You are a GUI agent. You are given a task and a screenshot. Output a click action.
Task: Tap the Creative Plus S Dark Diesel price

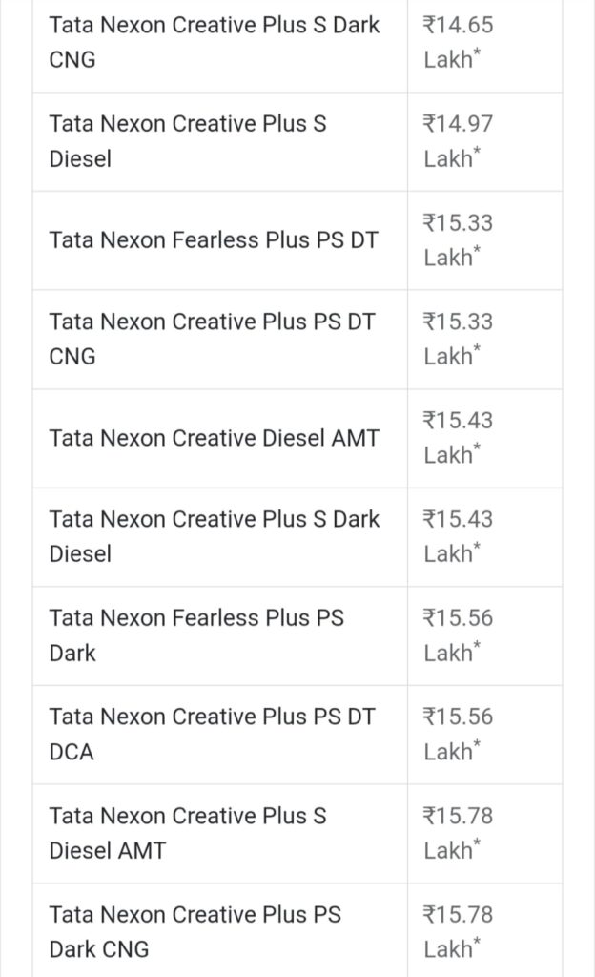(x=459, y=536)
